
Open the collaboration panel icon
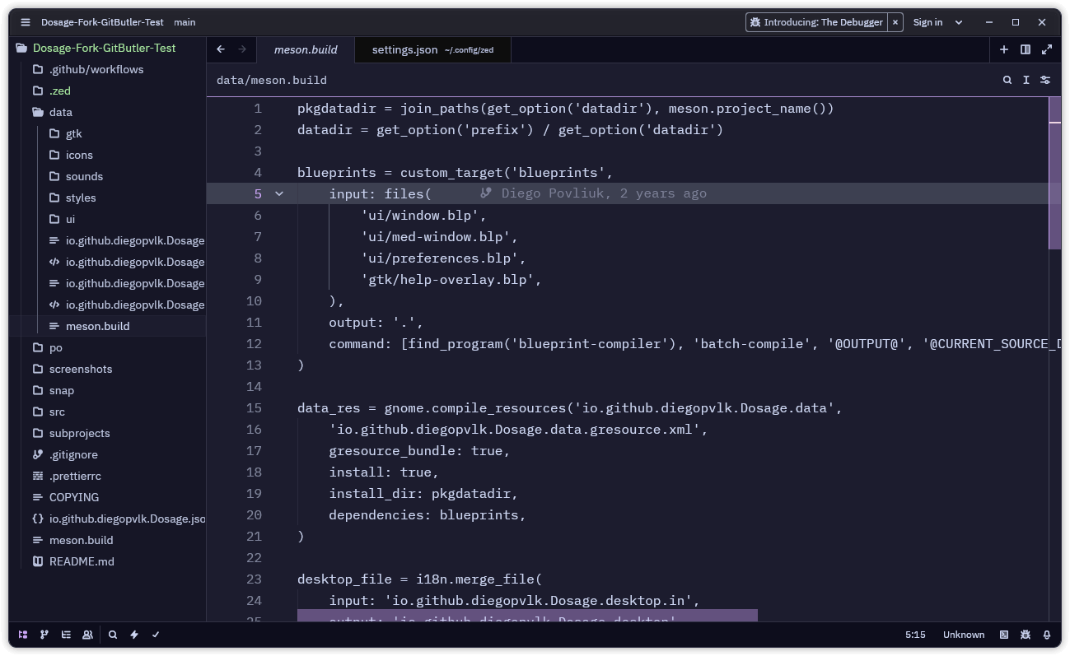click(87, 635)
